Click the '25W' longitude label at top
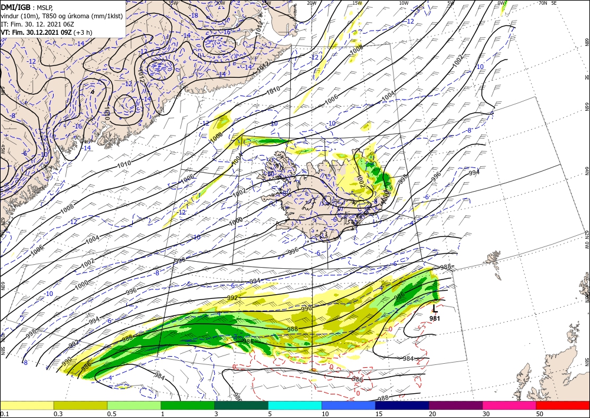This screenshot has height=418, width=590. click(x=266, y=2)
